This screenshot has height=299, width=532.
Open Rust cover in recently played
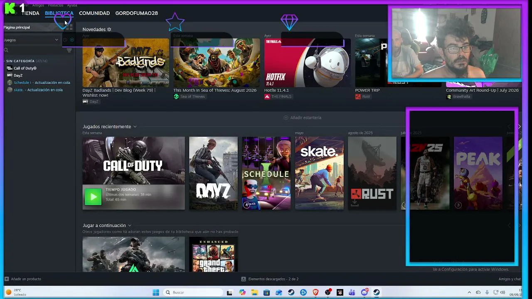[372, 173]
